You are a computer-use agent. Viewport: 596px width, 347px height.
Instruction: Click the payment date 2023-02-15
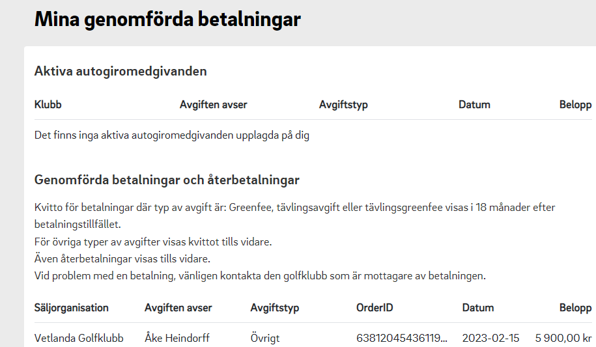[x=490, y=338]
